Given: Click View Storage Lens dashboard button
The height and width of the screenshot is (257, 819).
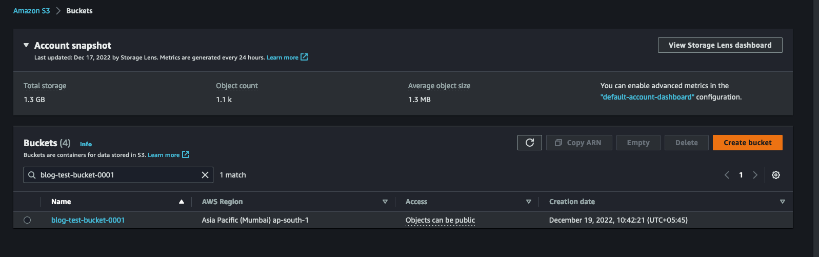Looking at the screenshot, I should coord(720,45).
